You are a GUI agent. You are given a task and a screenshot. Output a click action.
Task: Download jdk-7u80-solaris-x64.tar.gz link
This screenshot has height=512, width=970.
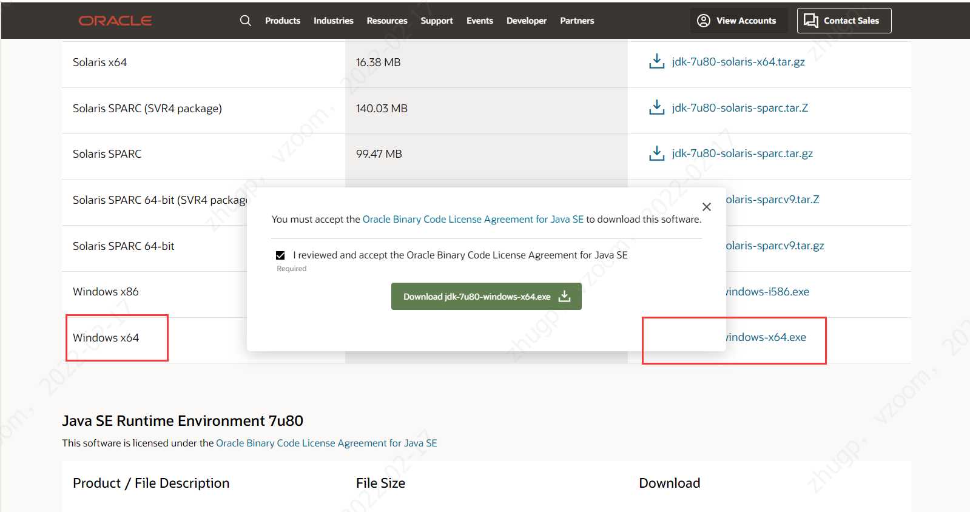point(738,62)
